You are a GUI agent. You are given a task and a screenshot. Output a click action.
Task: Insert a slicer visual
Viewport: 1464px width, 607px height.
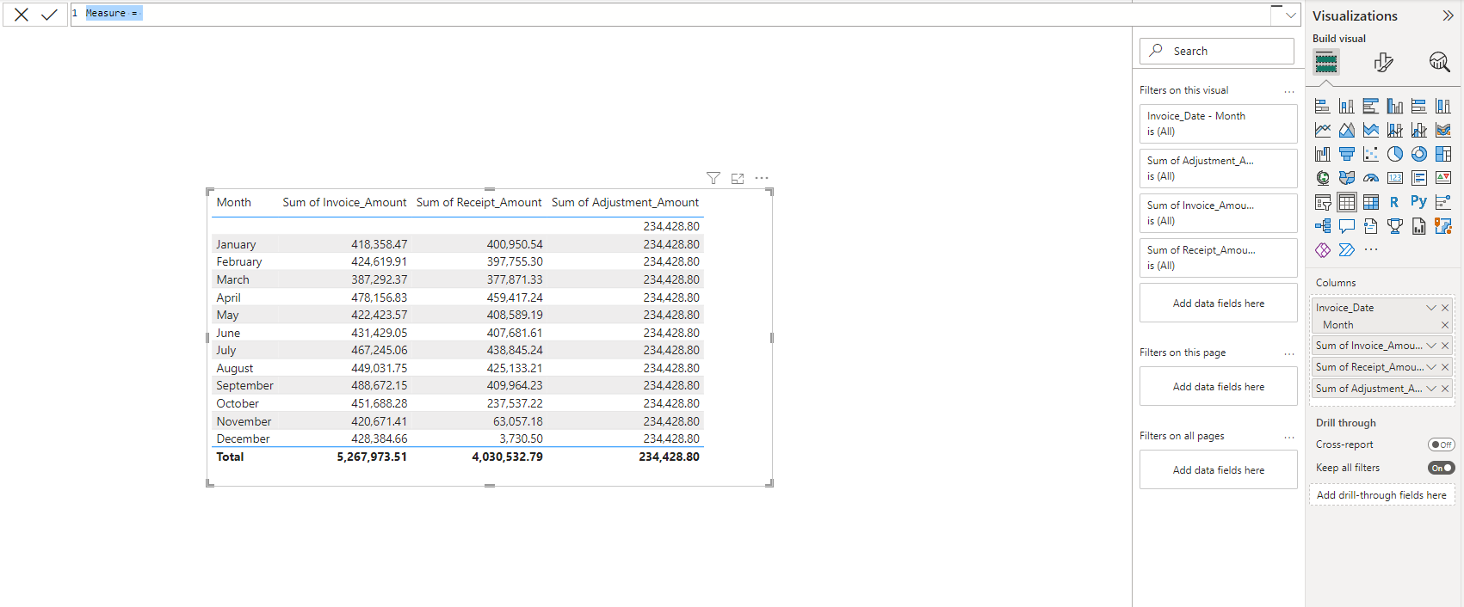1323,202
